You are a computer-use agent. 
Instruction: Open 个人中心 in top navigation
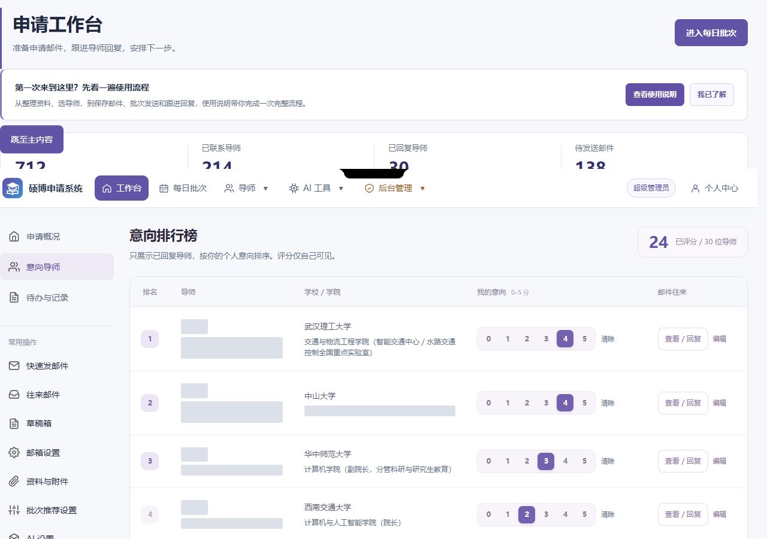(x=714, y=188)
